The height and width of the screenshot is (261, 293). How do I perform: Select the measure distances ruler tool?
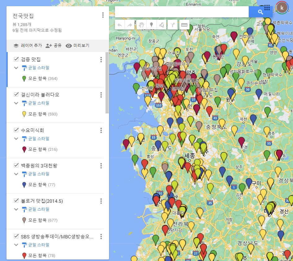[184, 25]
